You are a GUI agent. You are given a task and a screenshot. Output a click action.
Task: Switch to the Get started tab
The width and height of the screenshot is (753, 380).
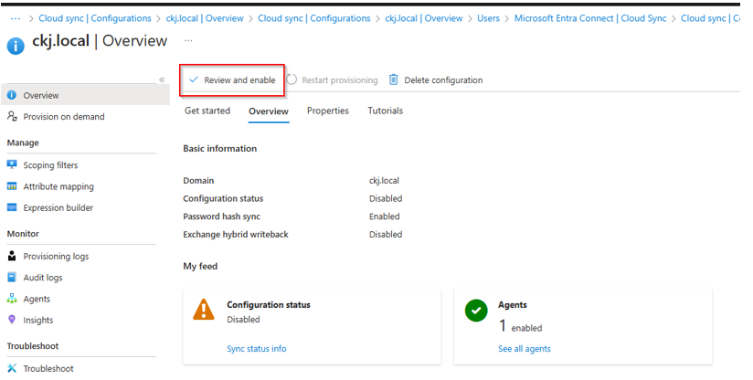pyautogui.click(x=207, y=111)
